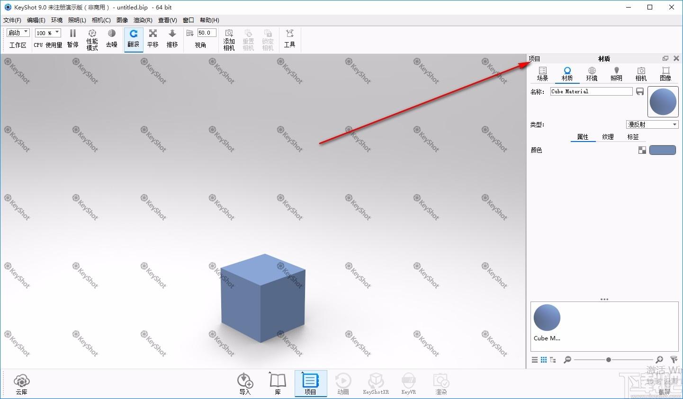683x399 pixels.
Task: Open the 帮助(H) menu
Action: [209, 20]
